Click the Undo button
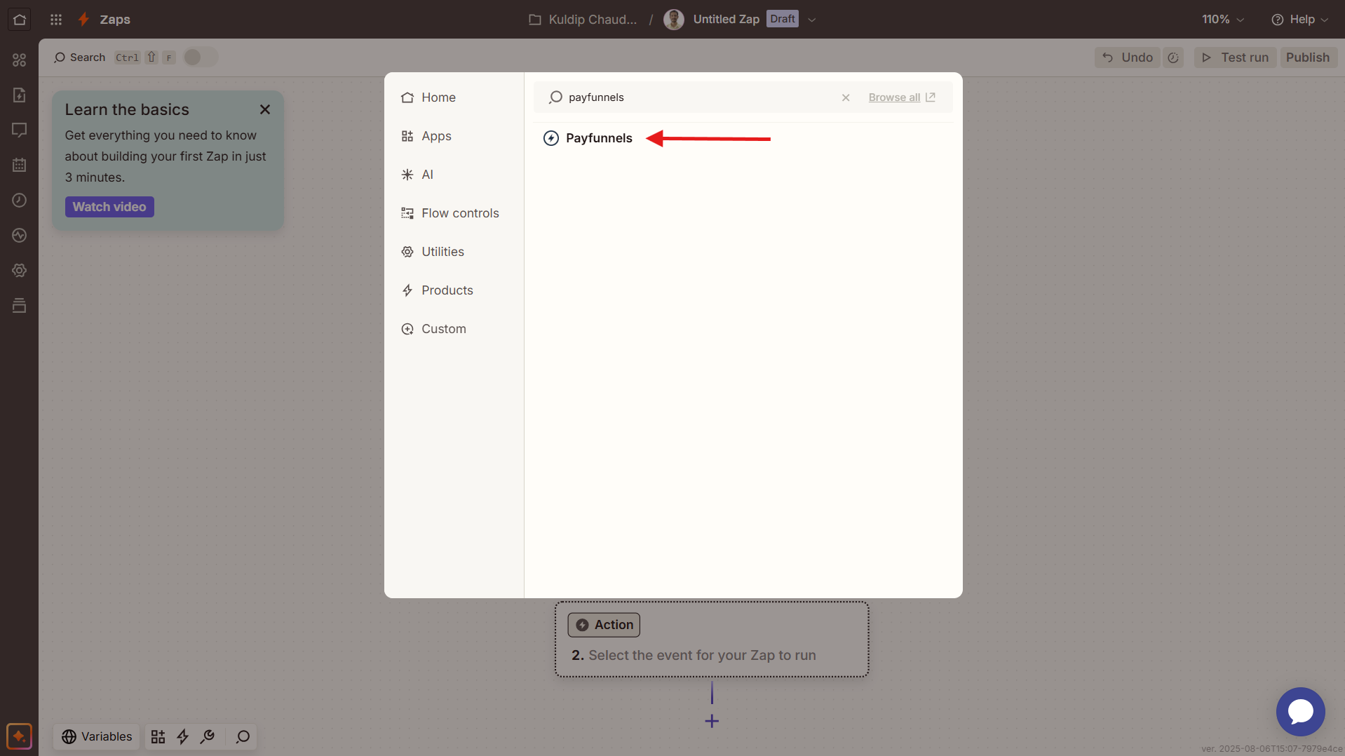 (x=1127, y=58)
